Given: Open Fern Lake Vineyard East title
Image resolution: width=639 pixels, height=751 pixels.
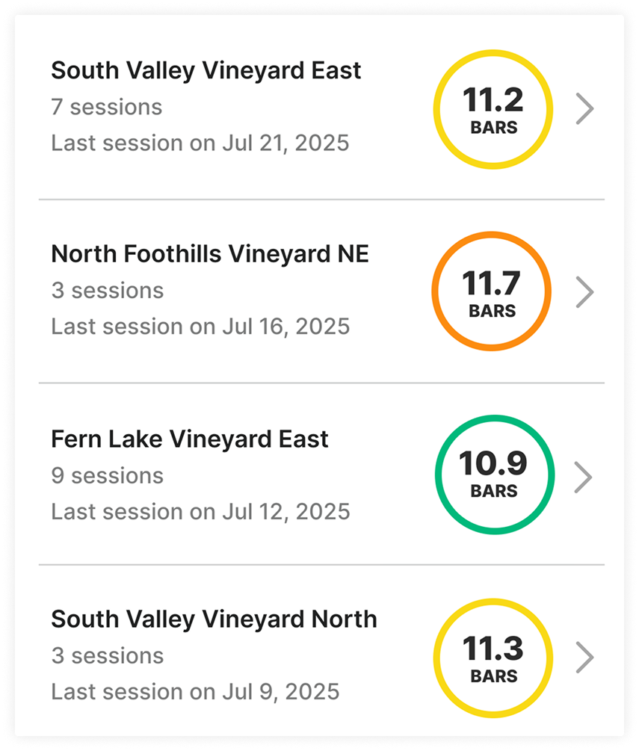Looking at the screenshot, I should point(189,439).
